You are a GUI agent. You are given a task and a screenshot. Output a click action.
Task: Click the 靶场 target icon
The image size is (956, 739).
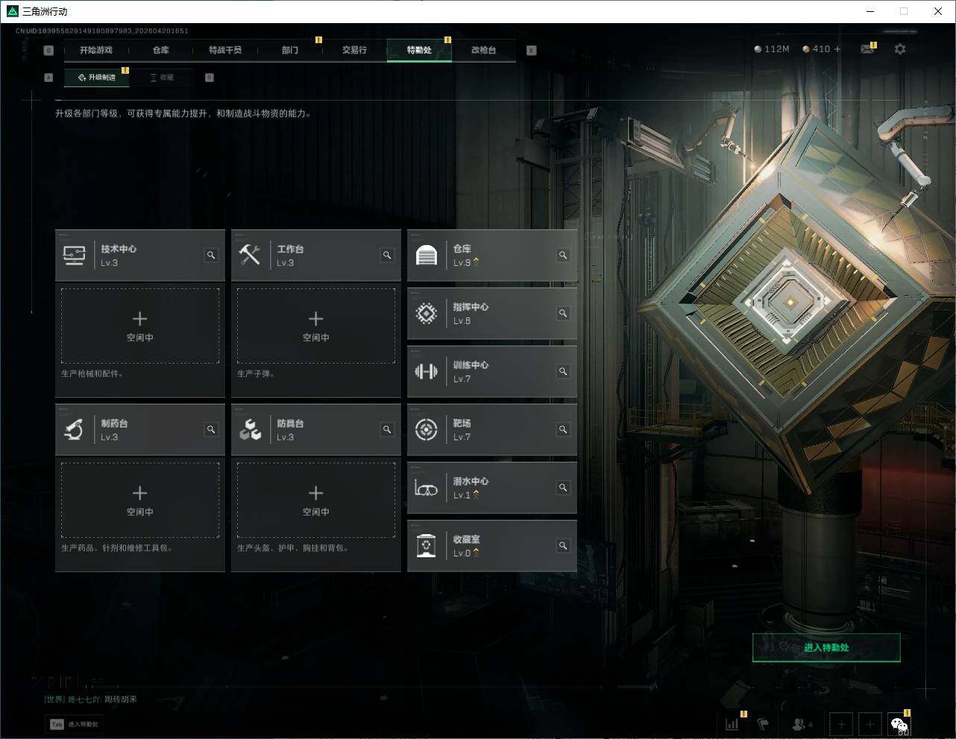click(x=426, y=430)
